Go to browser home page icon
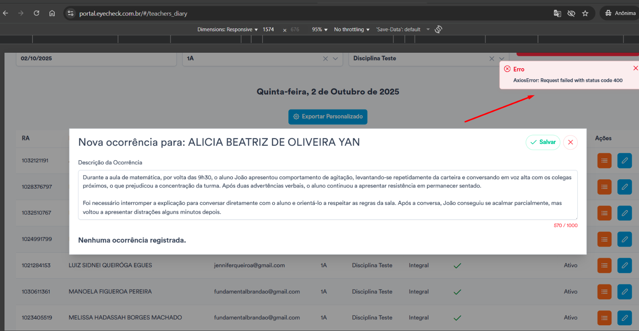This screenshot has width=639, height=331. click(x=52, y=13)
